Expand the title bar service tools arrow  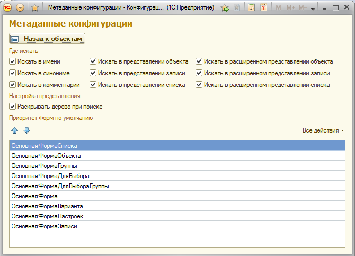point(313,9)
